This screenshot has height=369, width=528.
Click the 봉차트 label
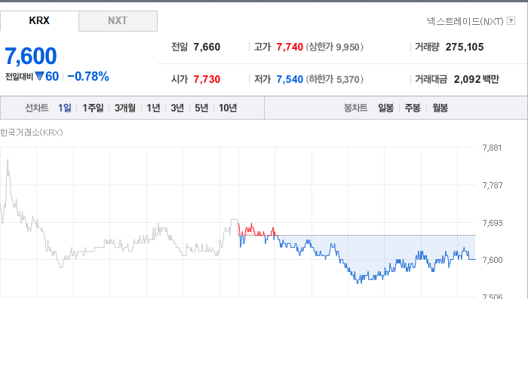[355, 108]
